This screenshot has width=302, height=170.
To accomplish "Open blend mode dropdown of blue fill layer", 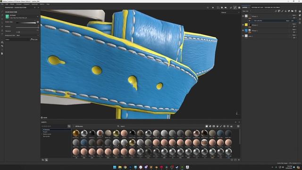I will pyautogui.click(x=294, y=29).
